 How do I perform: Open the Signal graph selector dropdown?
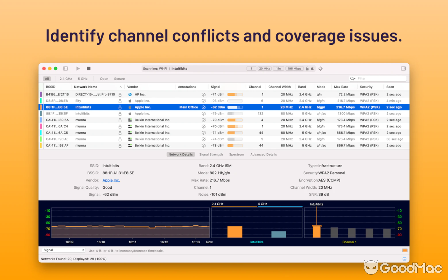click(63, 250)
